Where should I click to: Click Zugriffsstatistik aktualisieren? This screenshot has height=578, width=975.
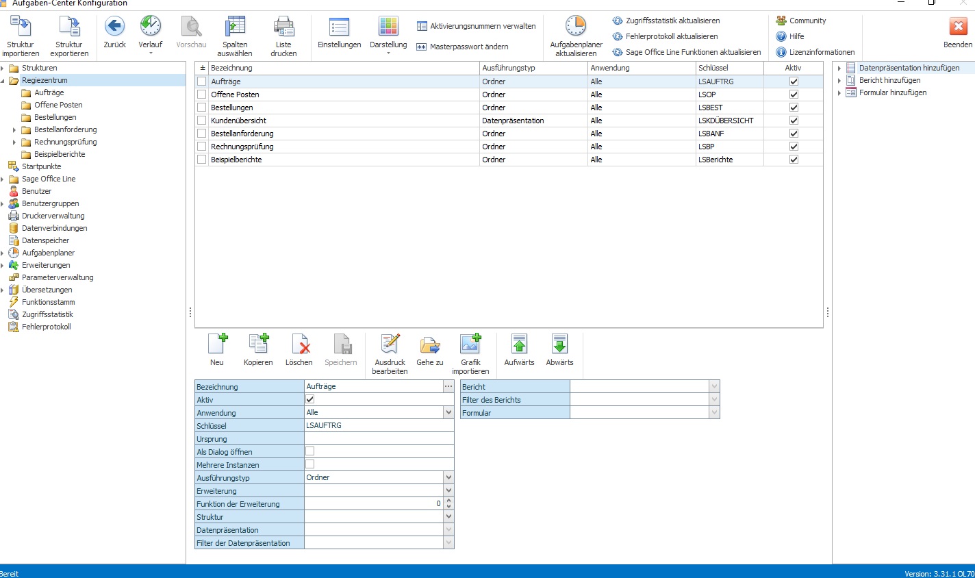666,21
